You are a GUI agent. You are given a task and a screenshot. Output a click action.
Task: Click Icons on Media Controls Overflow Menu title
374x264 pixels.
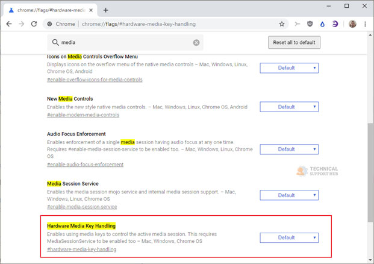point(92,57)
